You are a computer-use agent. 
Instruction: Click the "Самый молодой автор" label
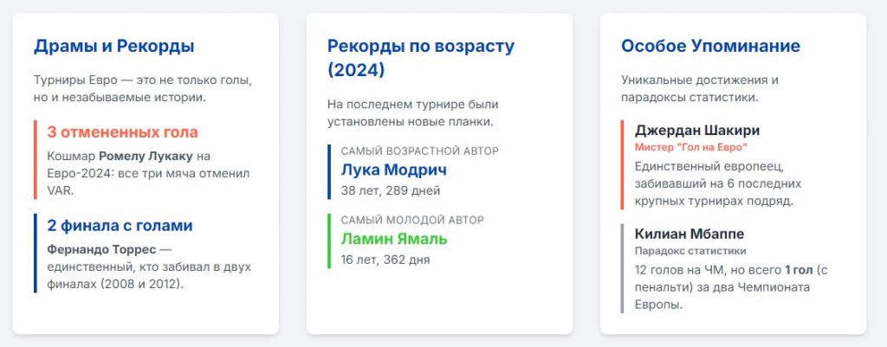412,220
